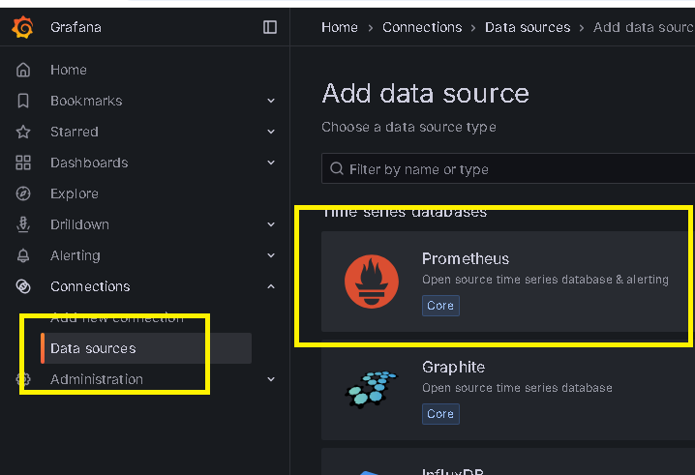Collapse the Connections section chevron

pyautogui.click(x=271, y=286)
